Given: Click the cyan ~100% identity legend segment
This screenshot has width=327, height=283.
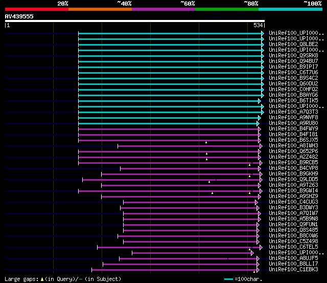Looking at the screenshot, I should [291, 9].
